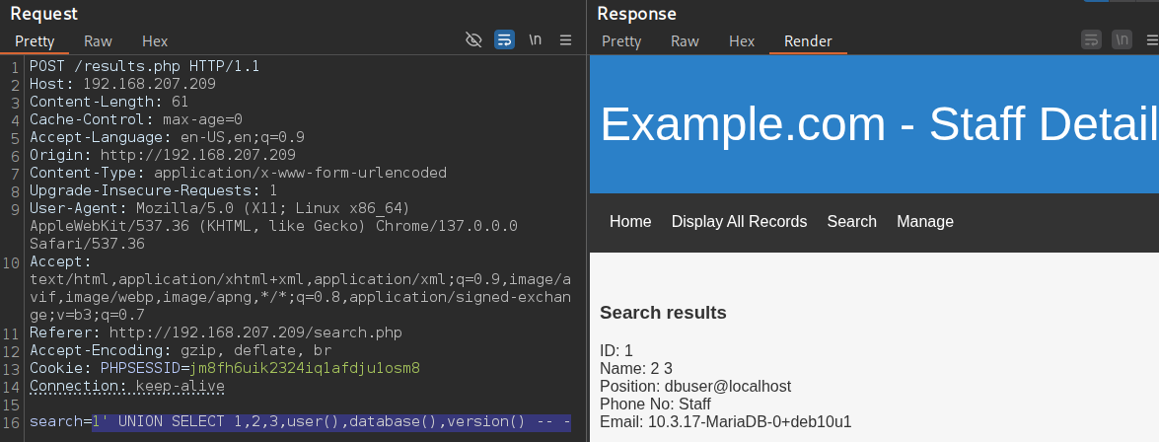1159x442 pixels.
Task: Click the 'Upgrade-Insecure-Requests: 1' header line
Action: coord(154,190)
